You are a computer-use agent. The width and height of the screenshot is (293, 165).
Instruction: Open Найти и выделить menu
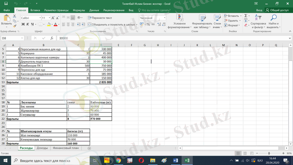(274, 21)
